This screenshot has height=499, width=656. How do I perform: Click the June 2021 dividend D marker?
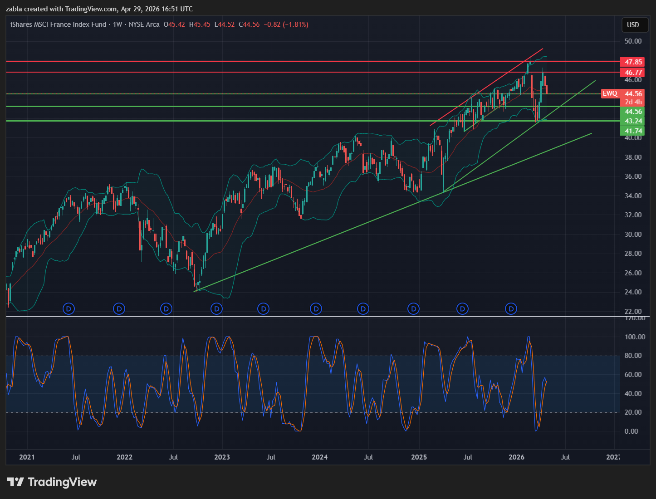click(69, 309)
